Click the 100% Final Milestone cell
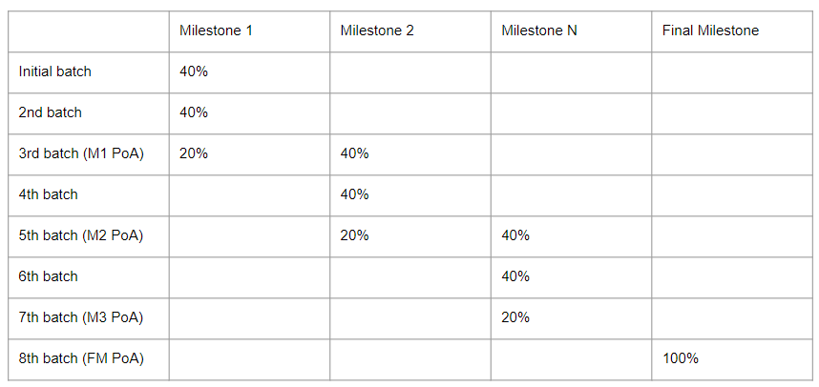 pyautogui.click(x=681, y=358)
